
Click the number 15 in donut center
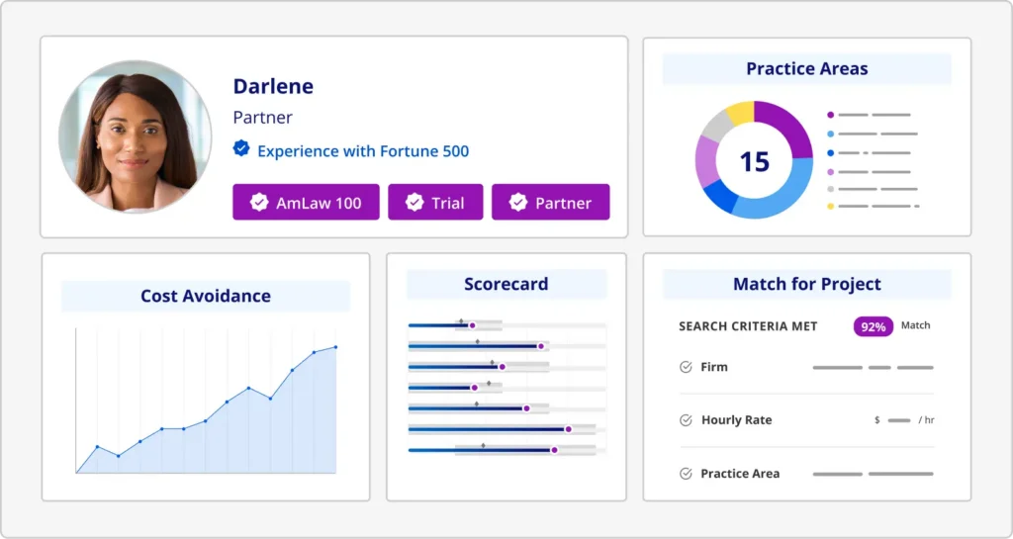[754, 161]
